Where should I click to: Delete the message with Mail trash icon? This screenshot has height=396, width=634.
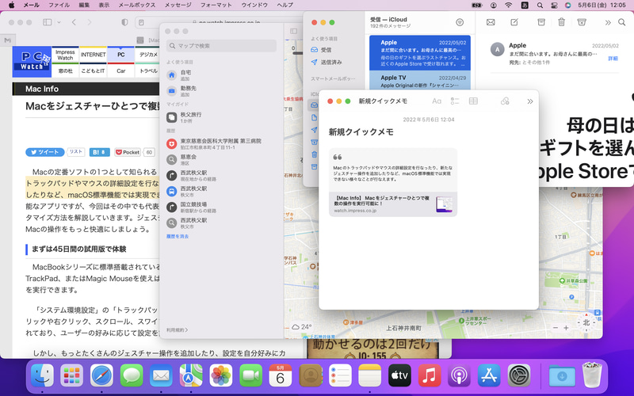click(561, 22)
